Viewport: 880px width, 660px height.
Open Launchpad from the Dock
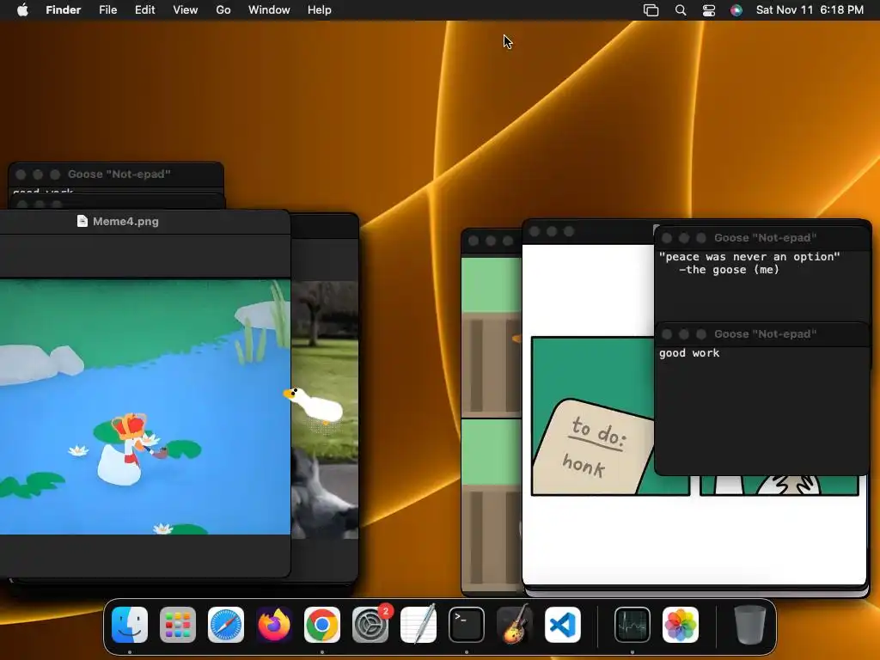[178, 625]
